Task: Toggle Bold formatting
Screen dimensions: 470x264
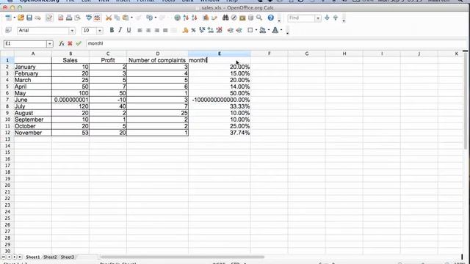Action: click(112, 30)
